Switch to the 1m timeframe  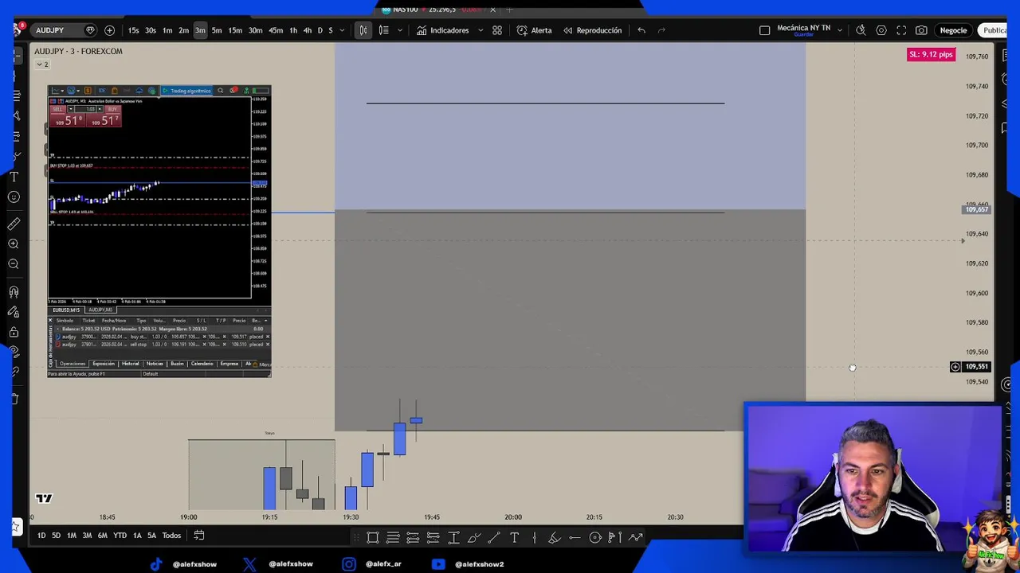click(167, 30)
